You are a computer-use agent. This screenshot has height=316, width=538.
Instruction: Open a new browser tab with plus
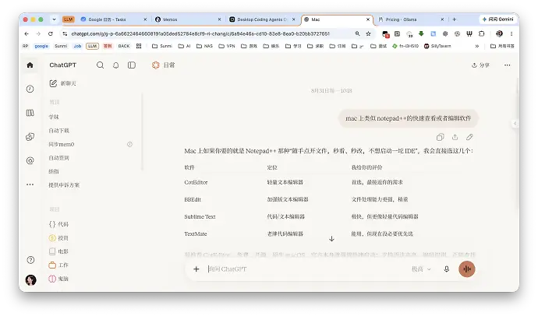(455, 19)
